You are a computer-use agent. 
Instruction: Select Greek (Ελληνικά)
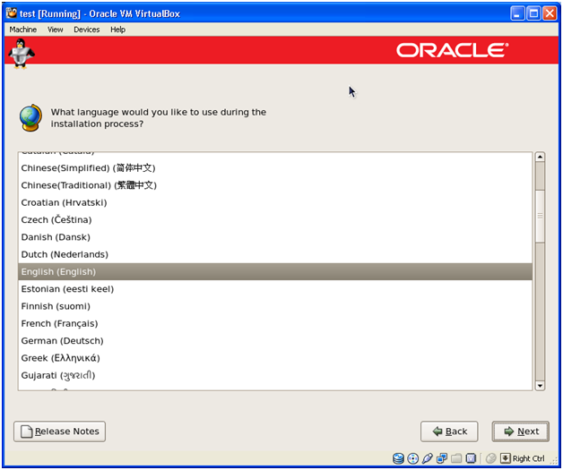[275, 358]
